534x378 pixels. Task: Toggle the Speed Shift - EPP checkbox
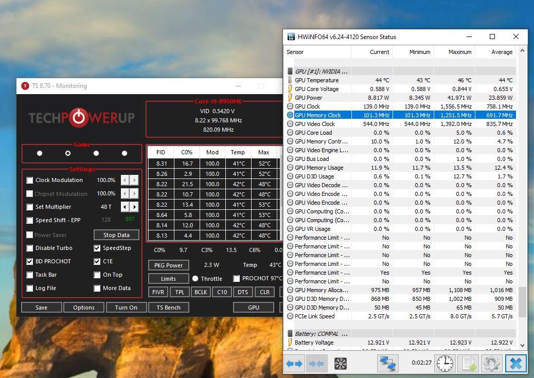coord(30,220)
